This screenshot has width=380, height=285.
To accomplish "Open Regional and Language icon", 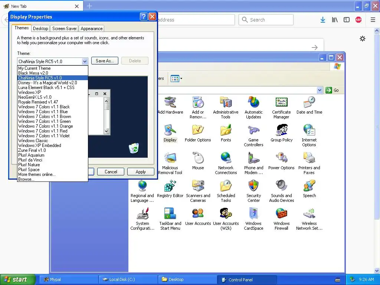I will pyautogui.click(x=142, y=191).
